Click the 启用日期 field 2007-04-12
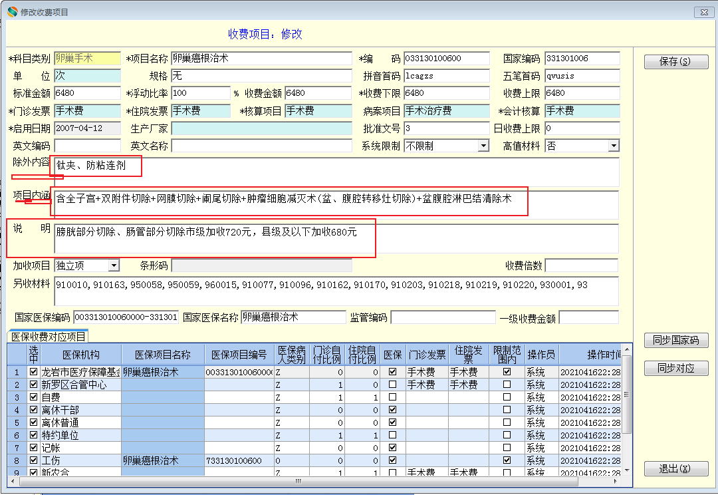The width and height of the screenshot is (718, 495). [x=88, y=128]
